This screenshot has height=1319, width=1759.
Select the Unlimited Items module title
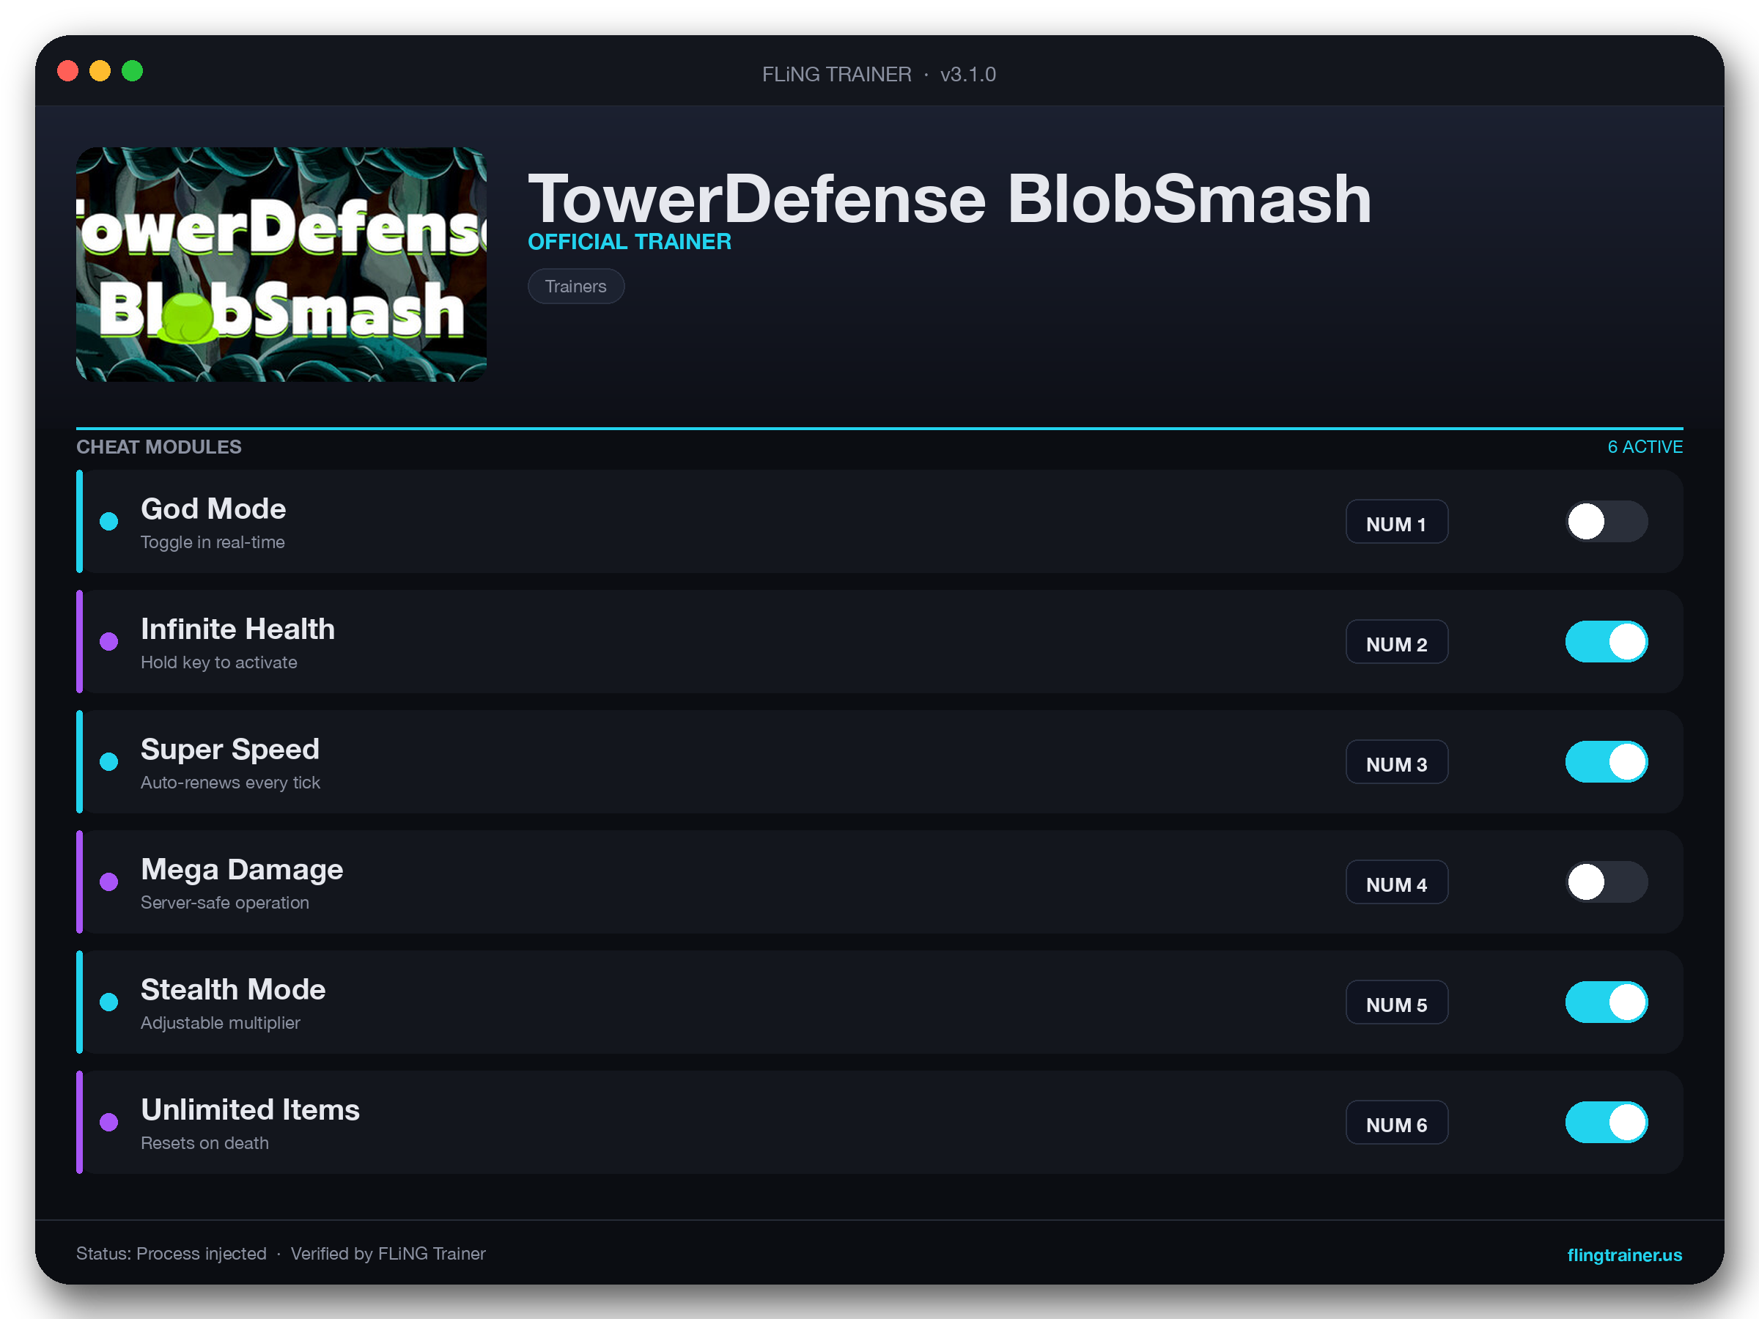point(251,1110)
